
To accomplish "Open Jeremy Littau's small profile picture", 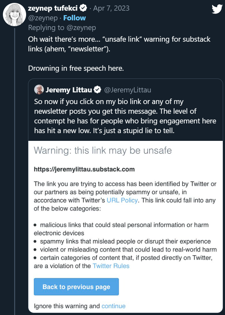I will tap(39, 89).
